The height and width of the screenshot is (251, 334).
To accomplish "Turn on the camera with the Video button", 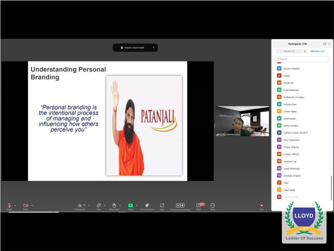I will (25, 206).
